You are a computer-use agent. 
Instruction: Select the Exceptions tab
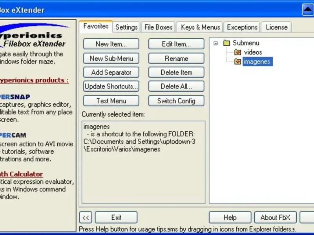pyautogui.click(x=242, y=27)
